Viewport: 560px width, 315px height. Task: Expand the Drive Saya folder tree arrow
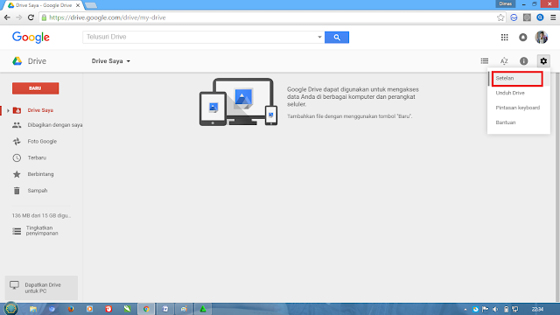pyautogui.click(x=8, y=111)
